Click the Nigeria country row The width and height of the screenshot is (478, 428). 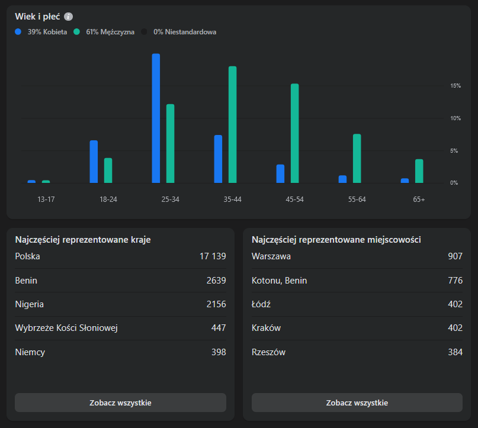(x=120, y=304)
